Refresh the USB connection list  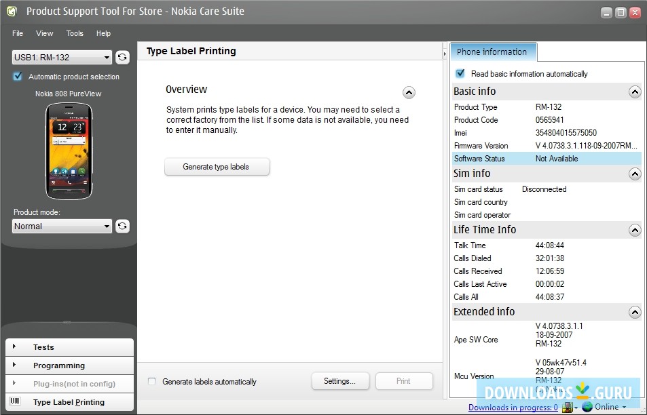pos(122,57)
